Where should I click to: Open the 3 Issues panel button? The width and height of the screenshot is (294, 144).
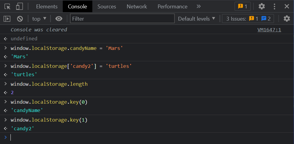pyautogui.click(x=248, y=19)
